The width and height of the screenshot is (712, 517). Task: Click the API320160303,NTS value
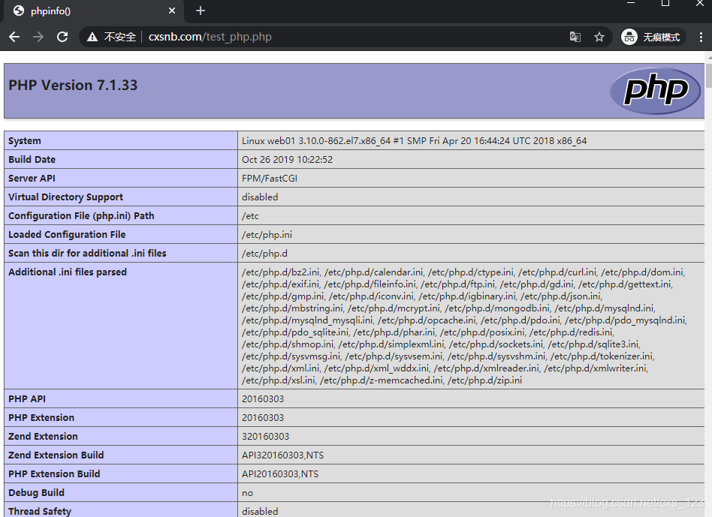tap(282, 455)
